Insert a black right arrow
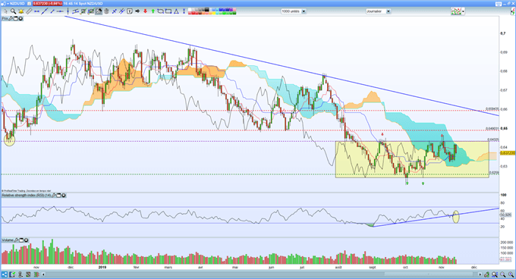The height and width of the screenshot is (279, 516). tap(137, 11)
